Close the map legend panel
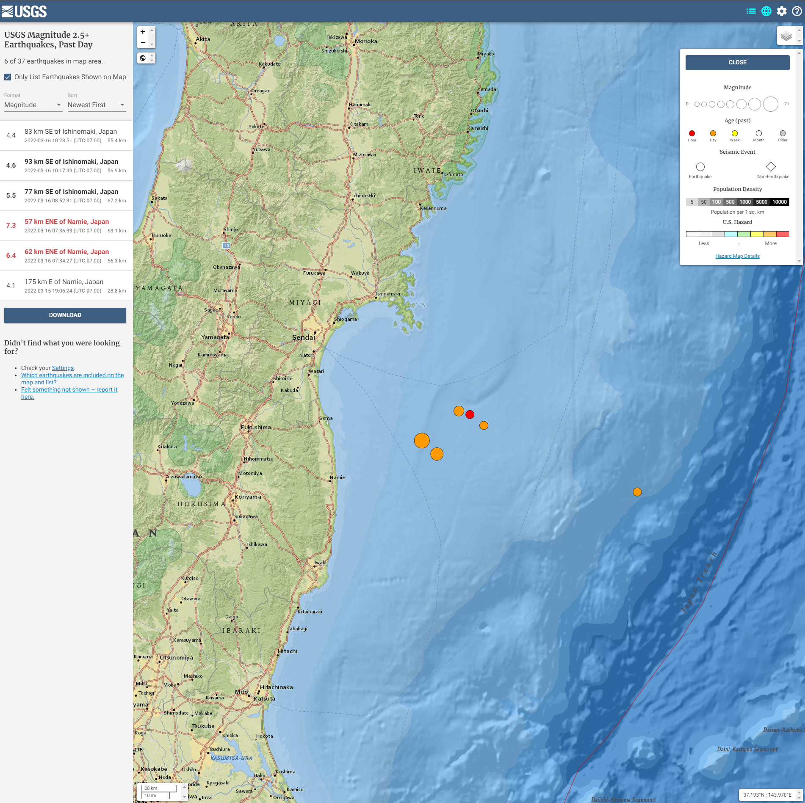 (737, 63)
